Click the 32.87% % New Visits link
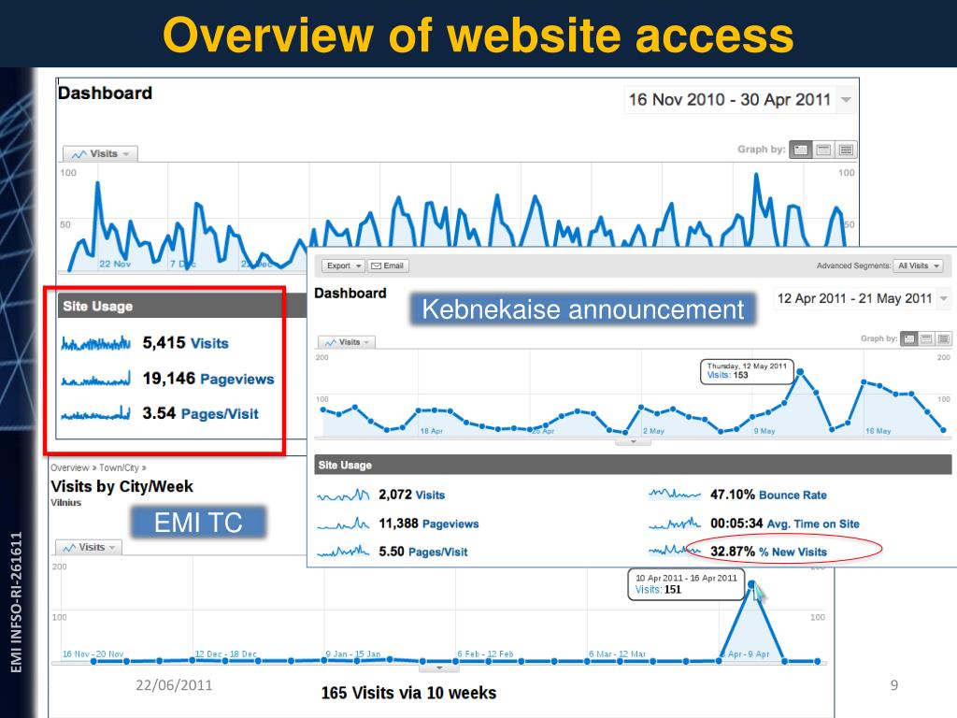The height and width of the screenshot is (718, 957). [768, 552]
